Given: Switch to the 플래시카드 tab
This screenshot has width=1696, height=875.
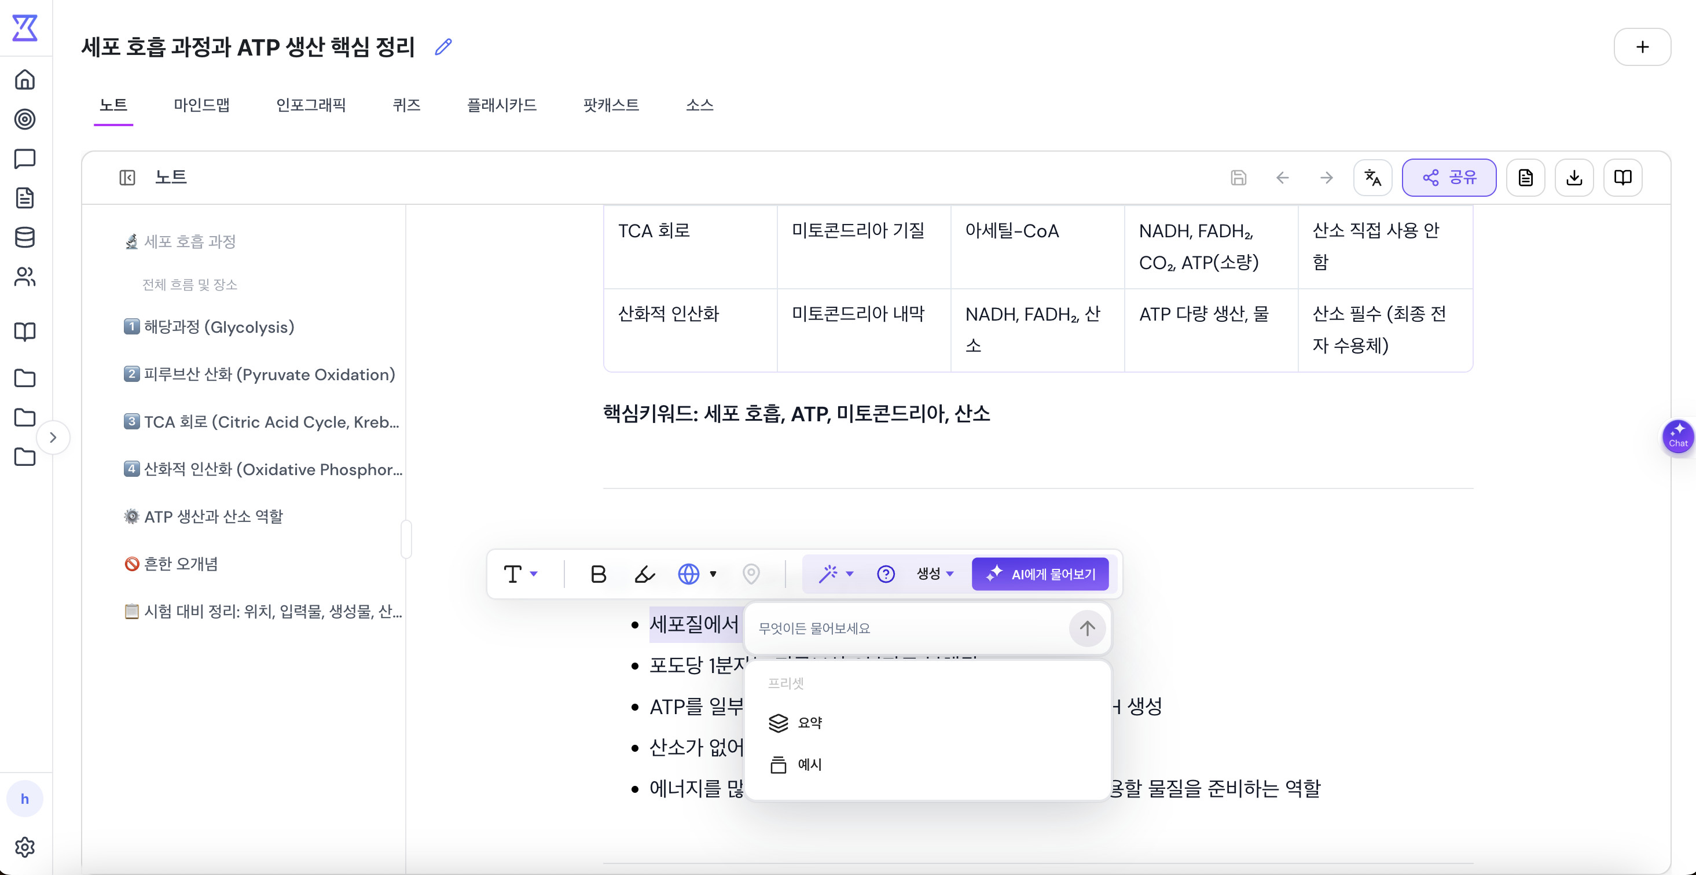Looking at the screenshot, I should pyautogui.click(x=502, y=105).
